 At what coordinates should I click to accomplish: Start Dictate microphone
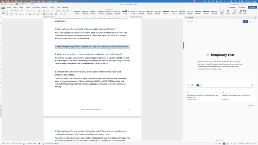228,12
